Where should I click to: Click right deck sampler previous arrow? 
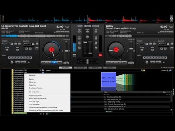(x=162, y=49)
